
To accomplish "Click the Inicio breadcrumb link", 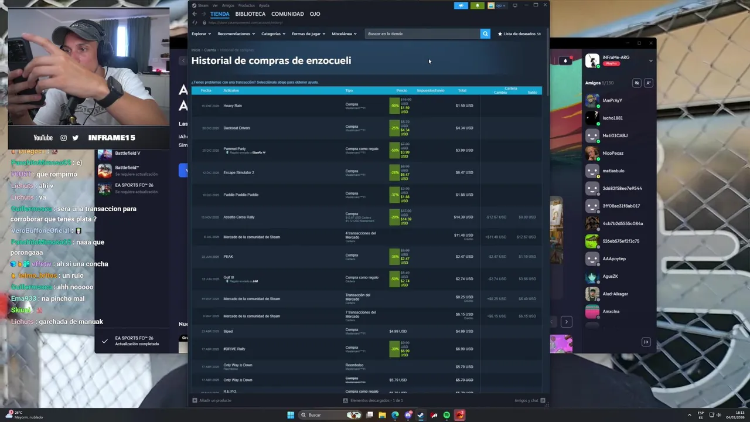I will click(196, 50).
